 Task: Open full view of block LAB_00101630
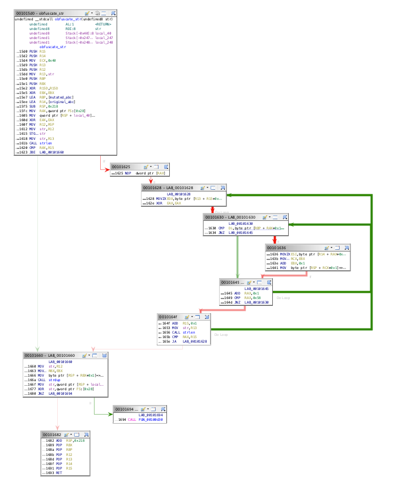tap(275, 217)
